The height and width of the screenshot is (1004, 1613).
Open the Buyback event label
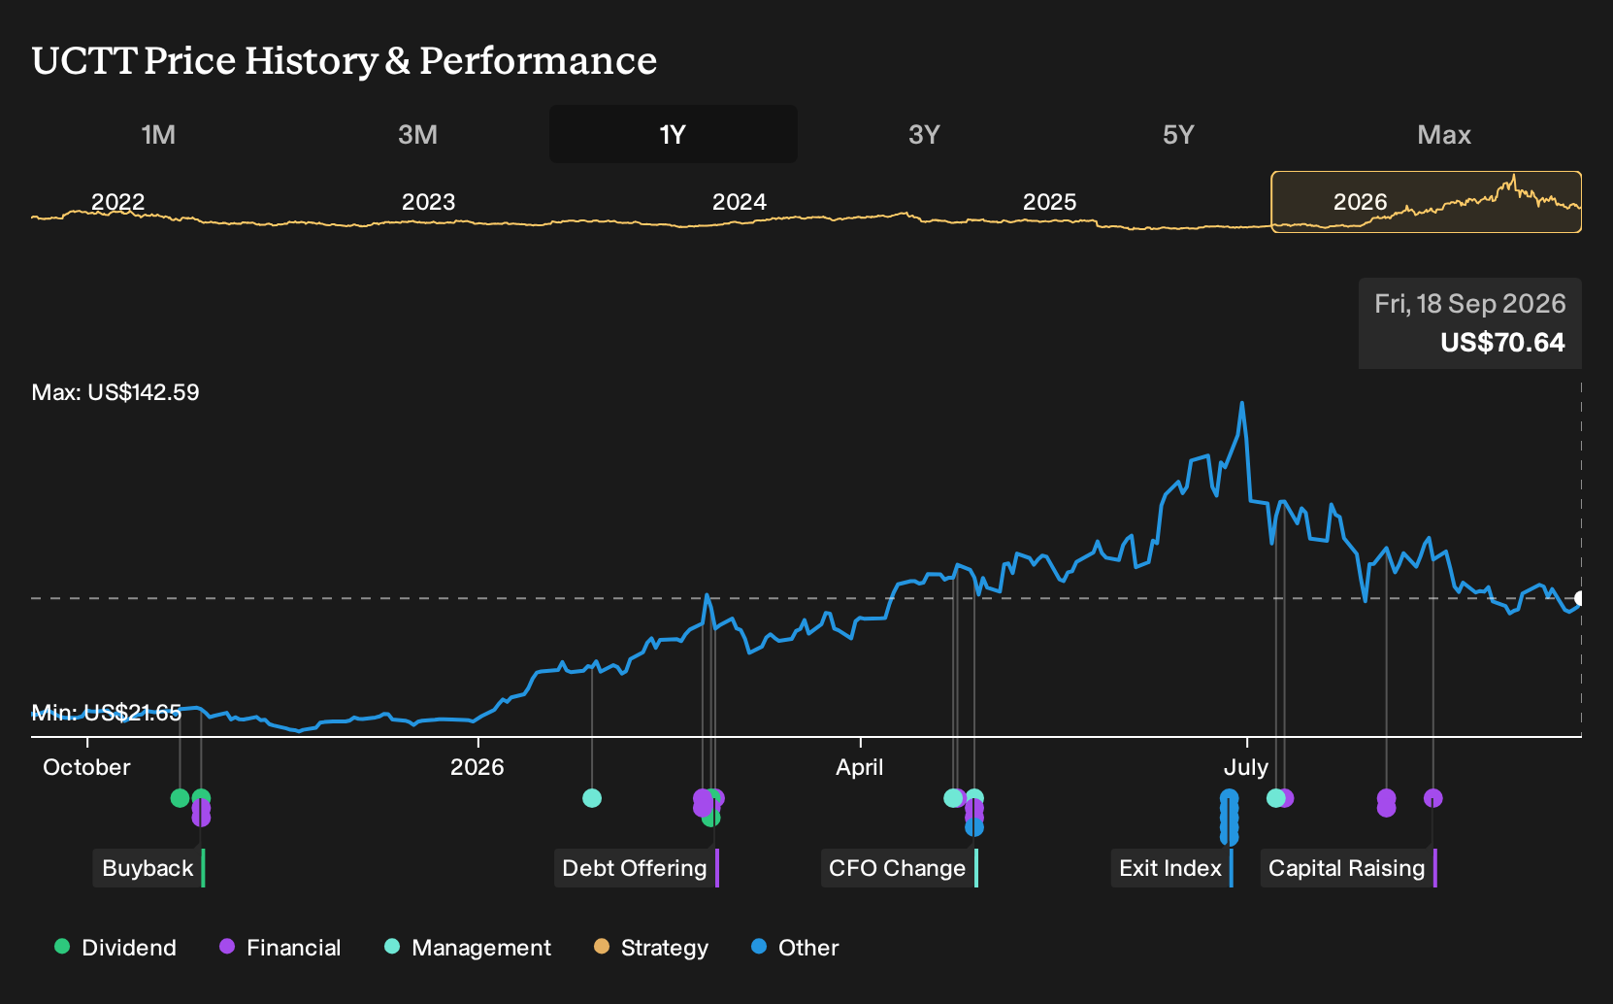tap(149, 868)
